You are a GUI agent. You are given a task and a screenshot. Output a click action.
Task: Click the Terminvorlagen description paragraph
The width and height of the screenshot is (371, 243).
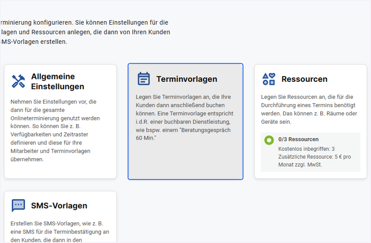(x=185, y=118)
